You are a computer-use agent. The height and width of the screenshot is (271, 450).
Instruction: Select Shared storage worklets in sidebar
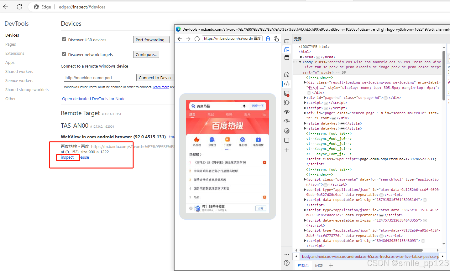[x=27, y=89]
